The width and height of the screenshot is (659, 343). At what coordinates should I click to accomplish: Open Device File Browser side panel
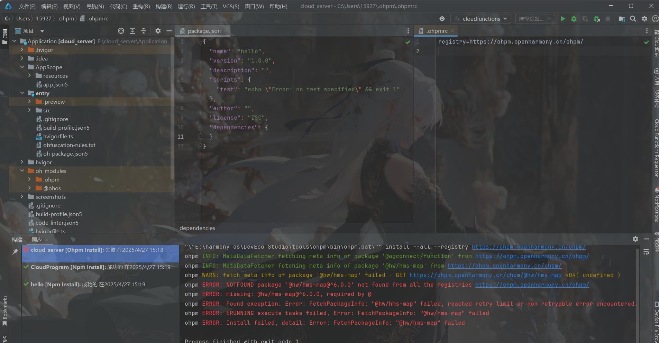click(656, 323)
